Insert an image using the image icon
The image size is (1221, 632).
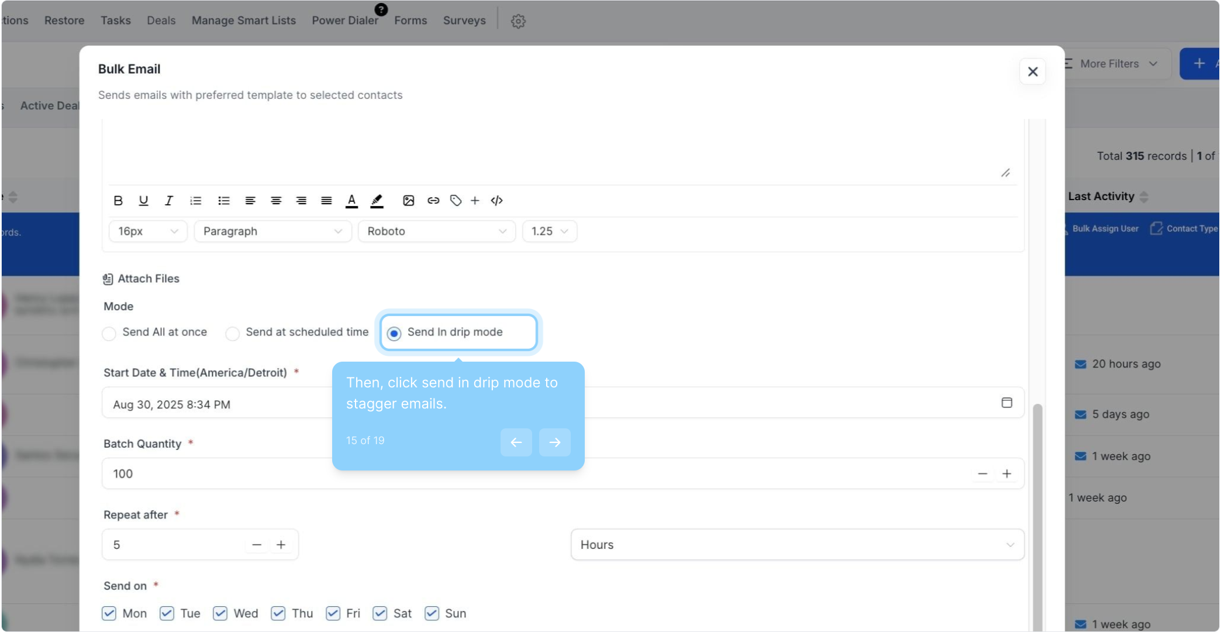[408, 201]
